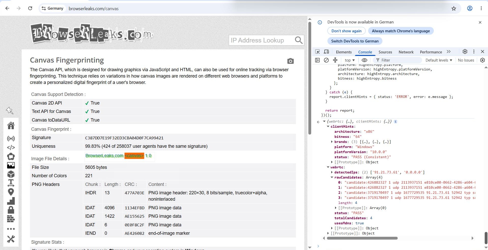Click the console Filter input

(397, 60)
